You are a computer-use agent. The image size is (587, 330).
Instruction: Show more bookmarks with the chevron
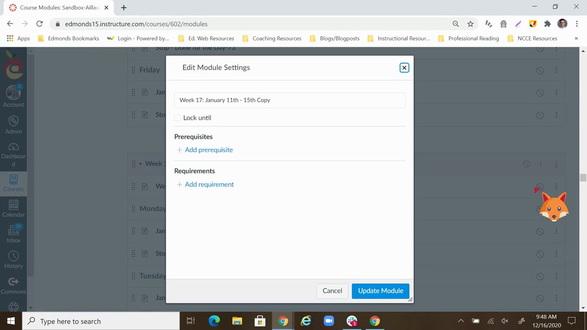point(576,38)
